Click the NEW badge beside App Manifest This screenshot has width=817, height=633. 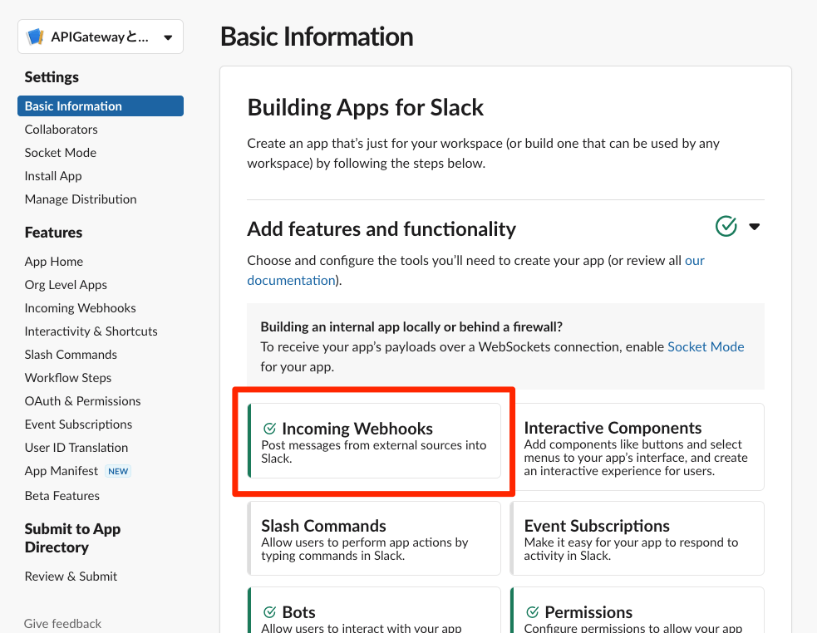click(x=118, y=471)
